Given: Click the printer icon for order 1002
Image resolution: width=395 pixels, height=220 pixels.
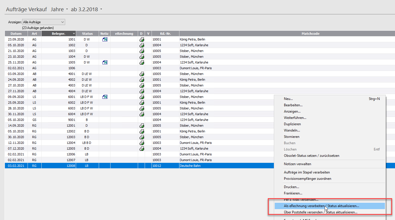Looking at the screenshot, I should (142, 45).
